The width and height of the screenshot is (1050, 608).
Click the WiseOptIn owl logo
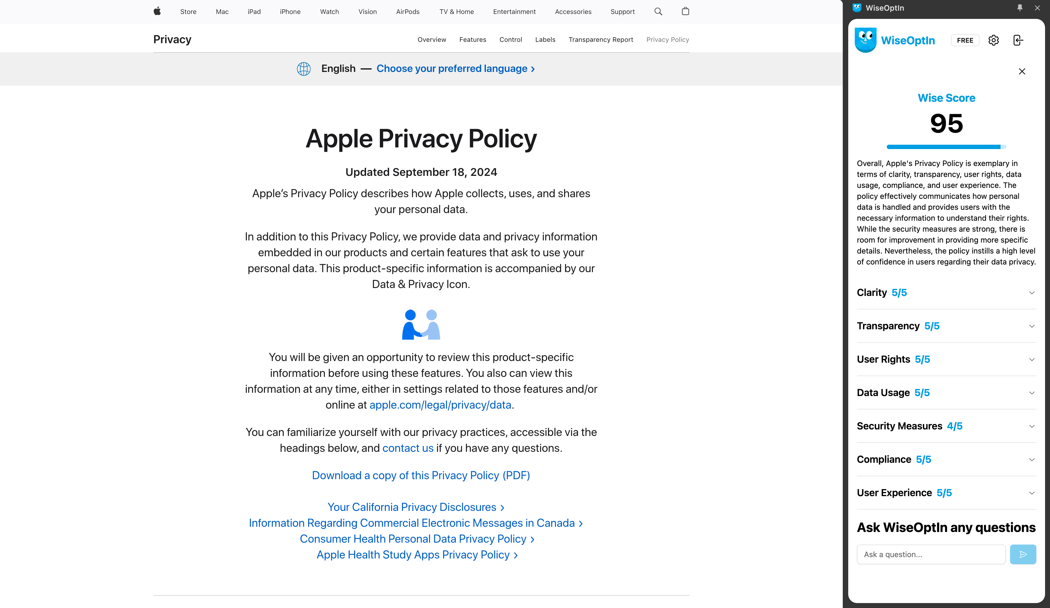click(865, 40)
